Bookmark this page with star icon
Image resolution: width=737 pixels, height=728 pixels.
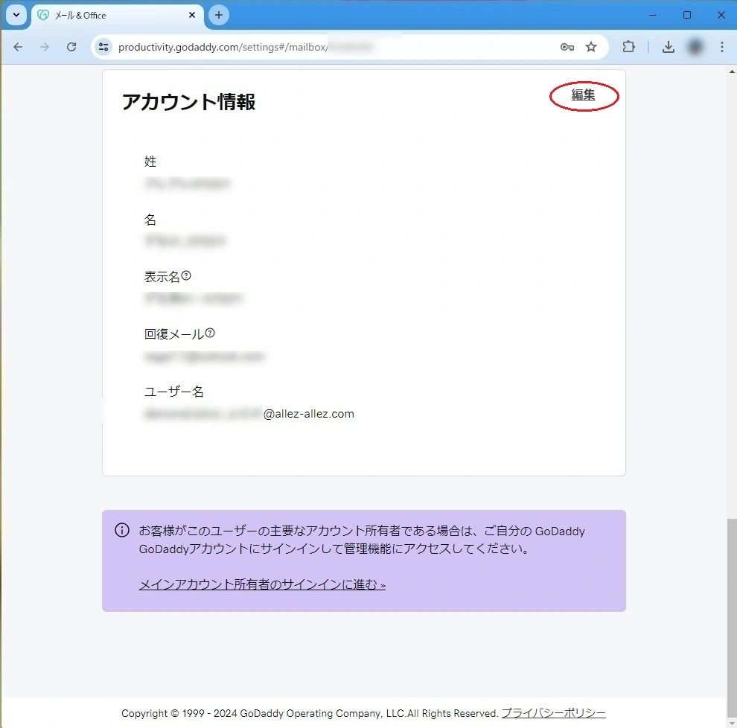point(591,47)
